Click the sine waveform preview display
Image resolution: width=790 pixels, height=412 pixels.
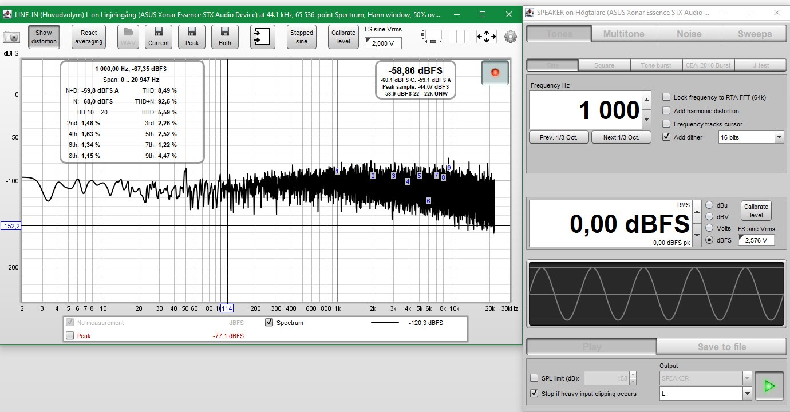pos(656,294)
